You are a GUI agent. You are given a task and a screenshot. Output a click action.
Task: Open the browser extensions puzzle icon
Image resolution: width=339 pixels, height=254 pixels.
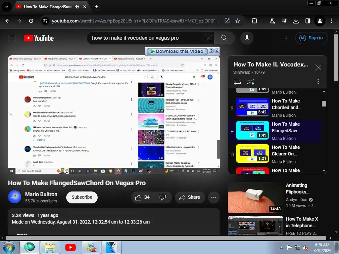coord(255,21)
